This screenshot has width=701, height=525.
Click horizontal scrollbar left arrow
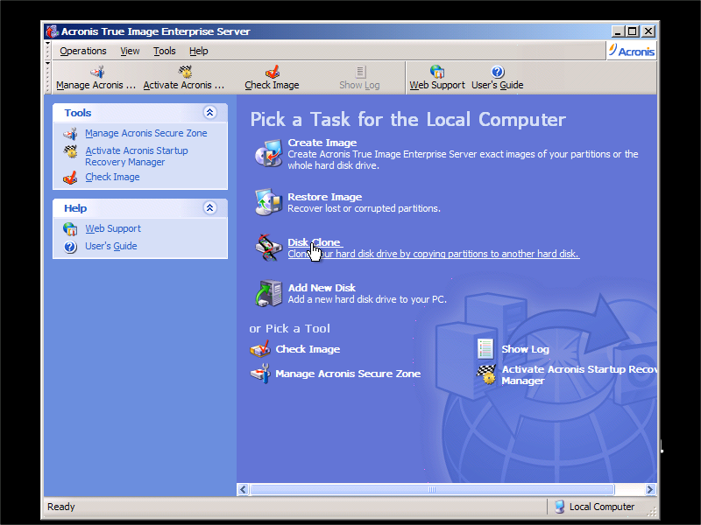tap(243, 489)
